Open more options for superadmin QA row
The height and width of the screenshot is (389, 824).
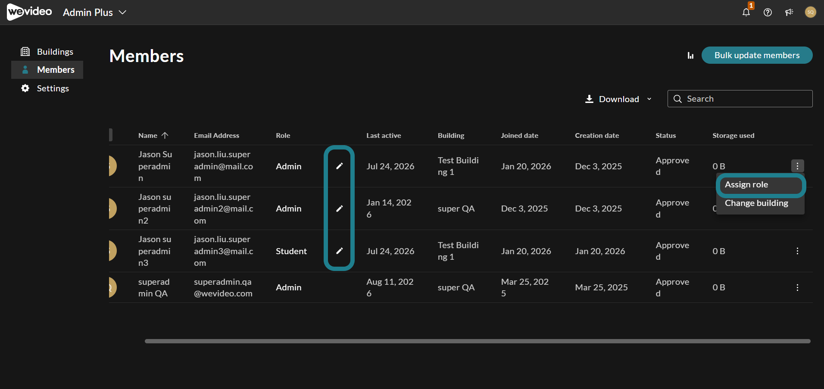click(x=797, y=287)
